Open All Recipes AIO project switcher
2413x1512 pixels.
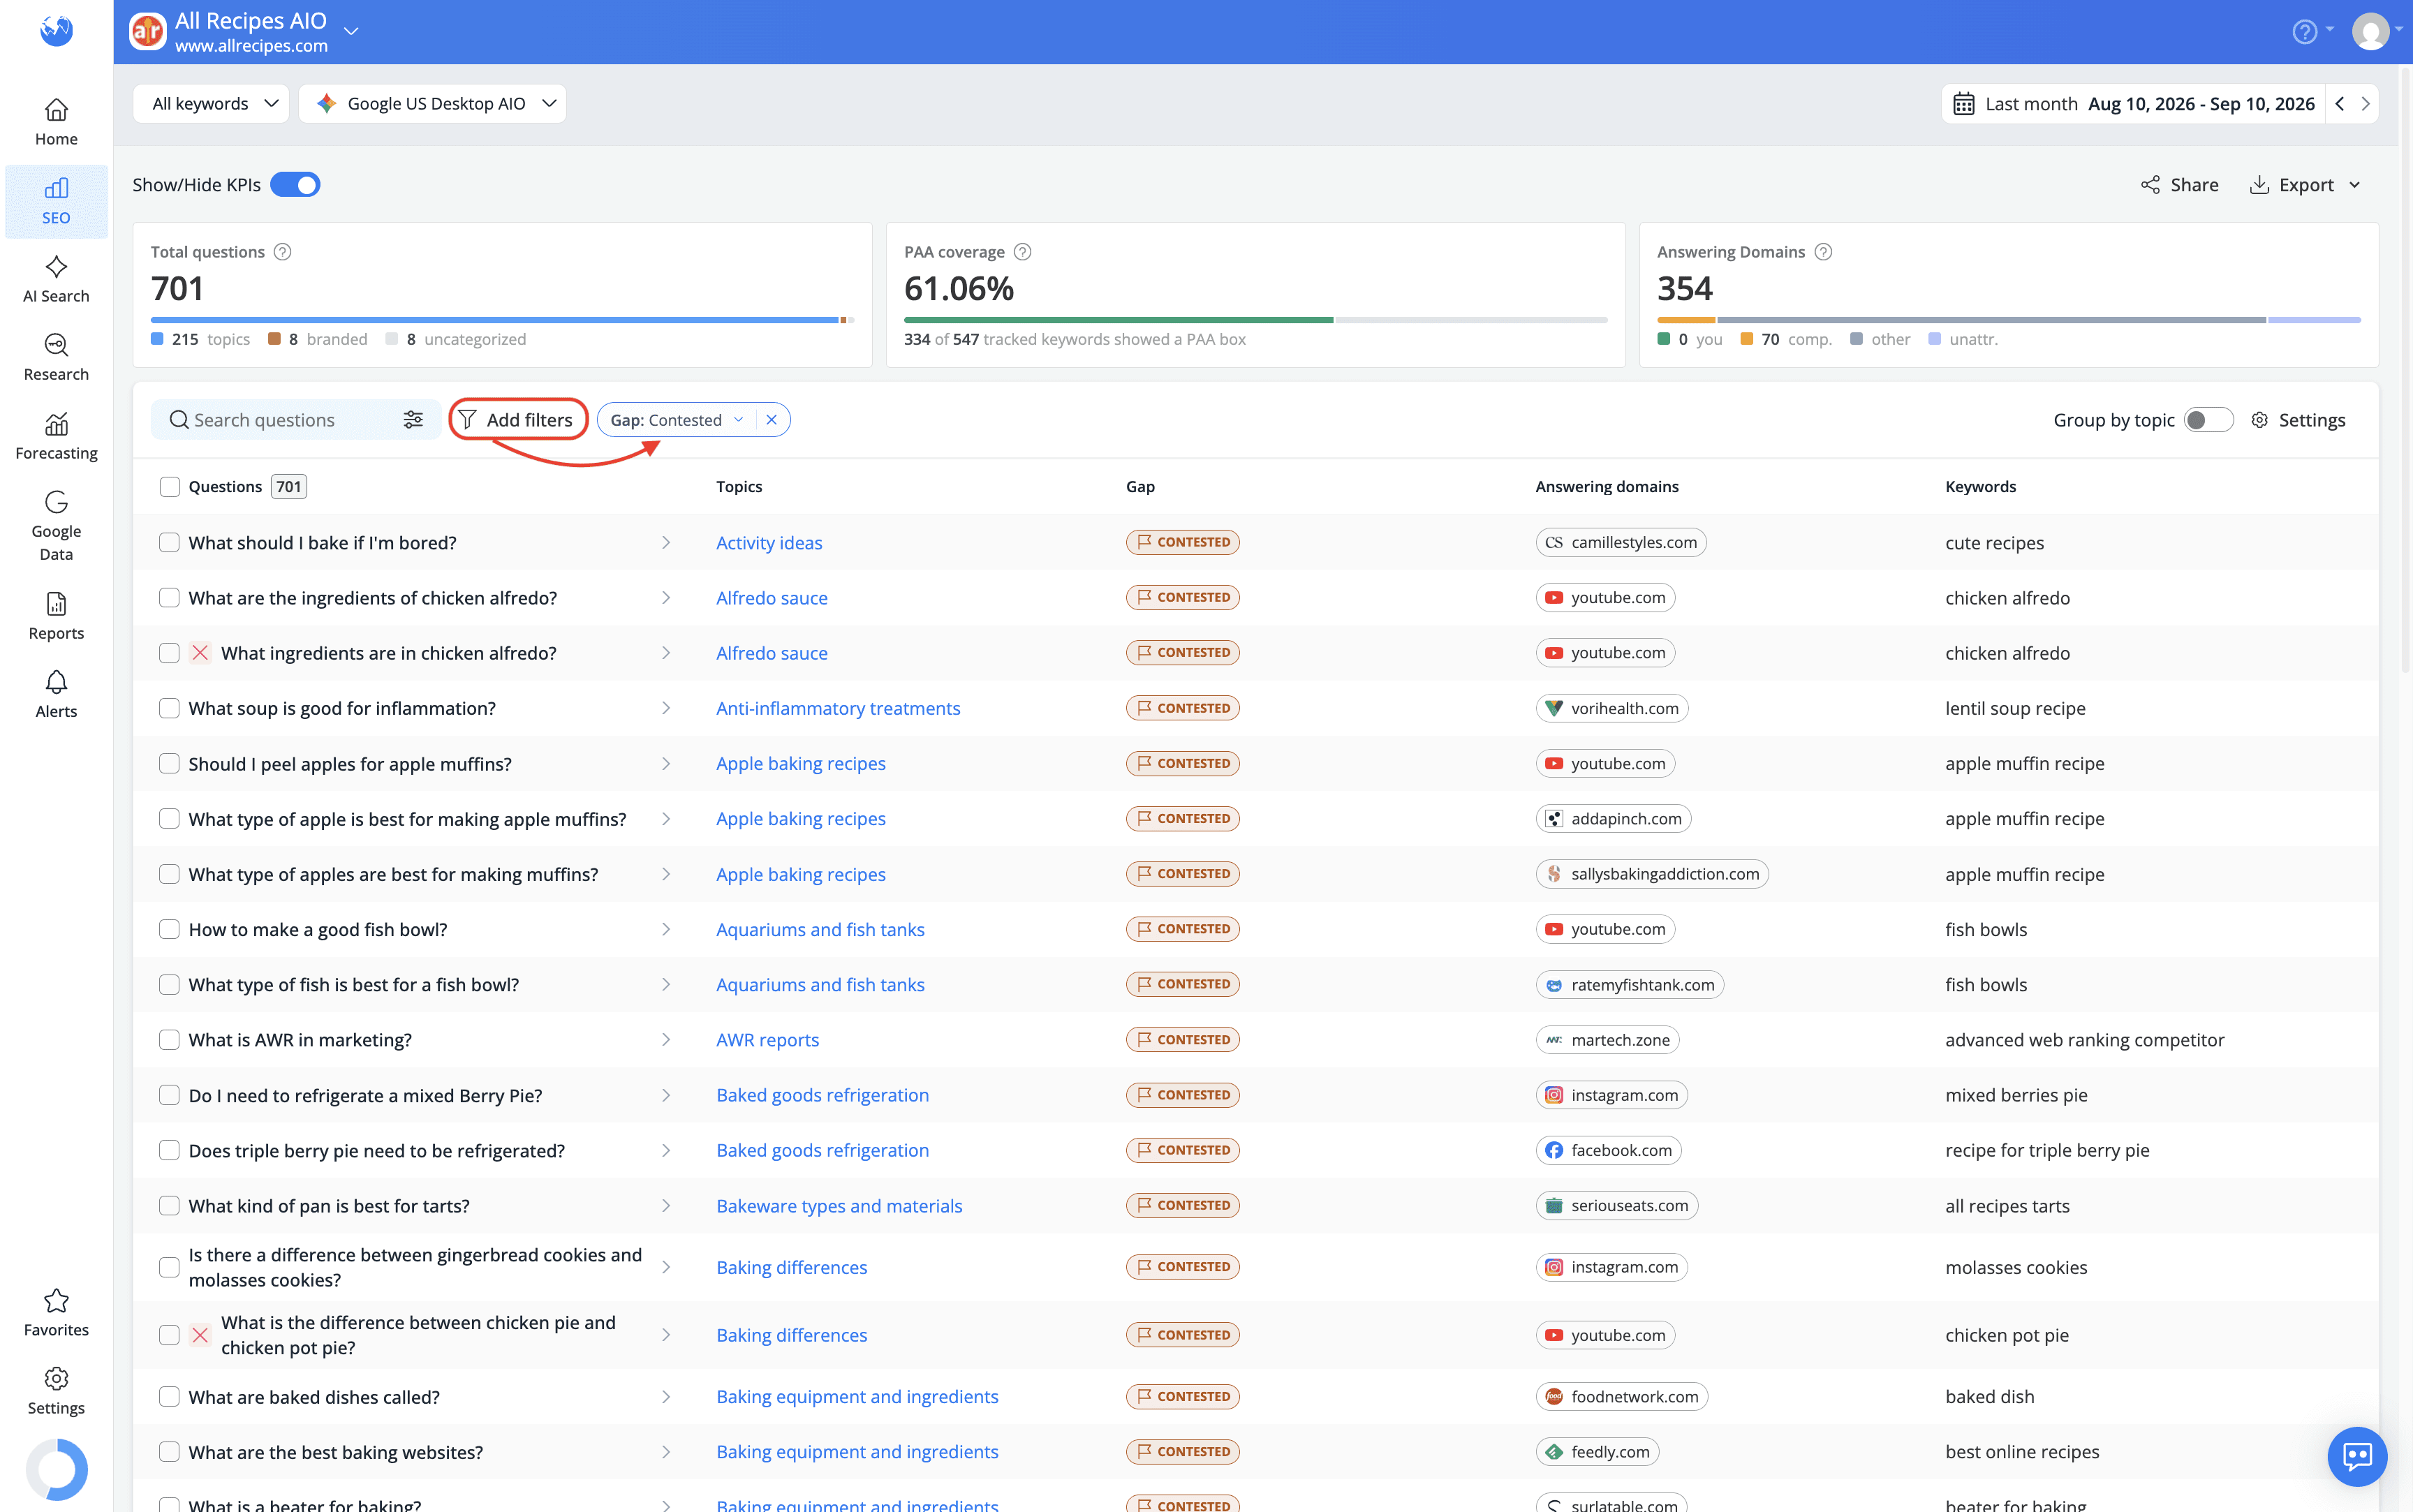tap(351, 32)
